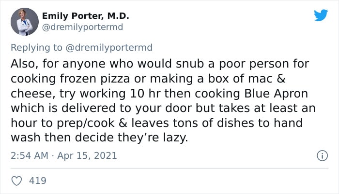View the 419 likes count
Viewport: 339px width, 194px height.
[x=38, y=180]
